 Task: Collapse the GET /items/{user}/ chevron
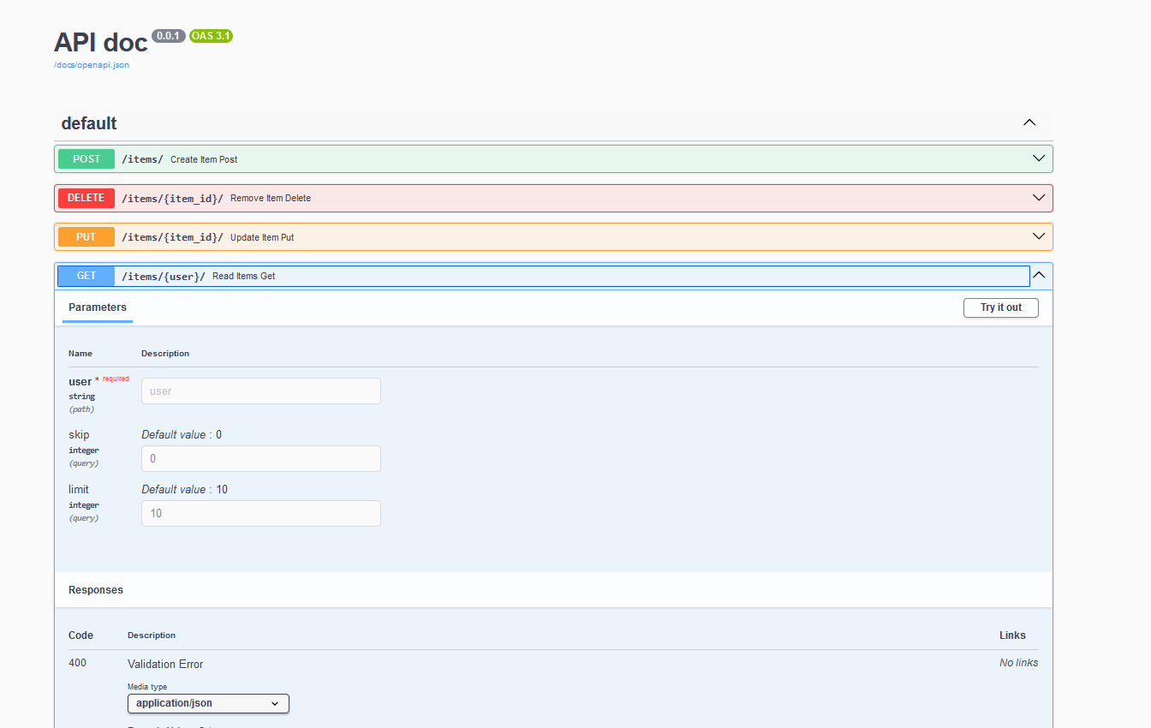[1039, 276]
